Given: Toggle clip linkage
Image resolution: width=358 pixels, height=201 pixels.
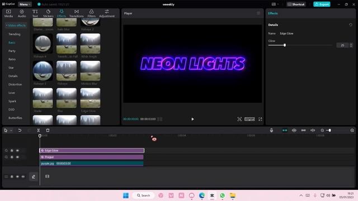Looking at the screenshot, I should (x=303, y=130).
